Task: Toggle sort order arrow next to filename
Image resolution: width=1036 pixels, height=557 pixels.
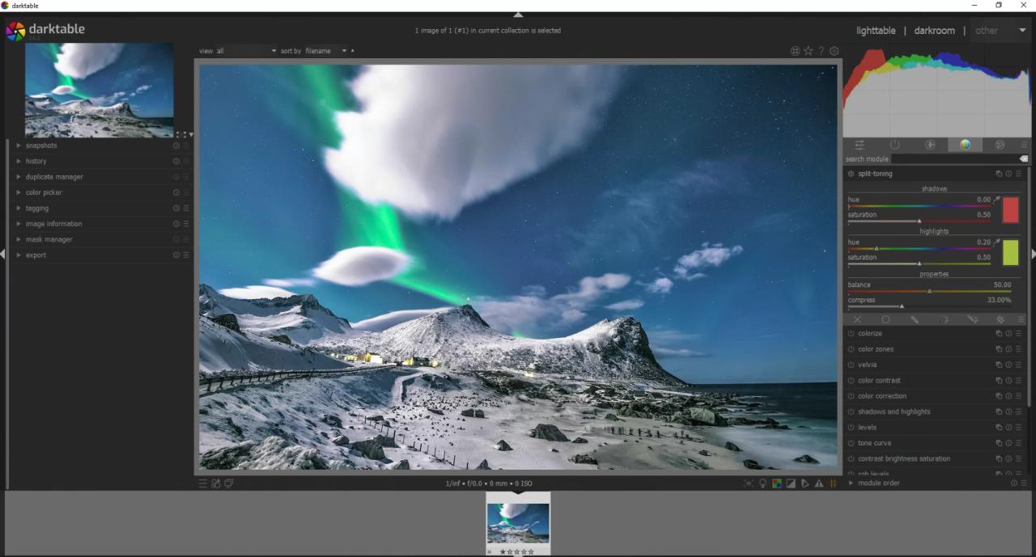Action: click(x=352, y=51)
